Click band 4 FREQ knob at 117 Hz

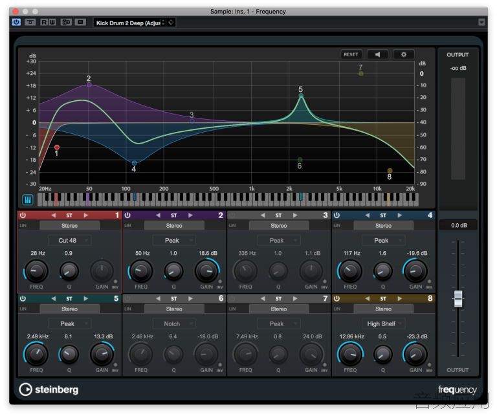350,271
